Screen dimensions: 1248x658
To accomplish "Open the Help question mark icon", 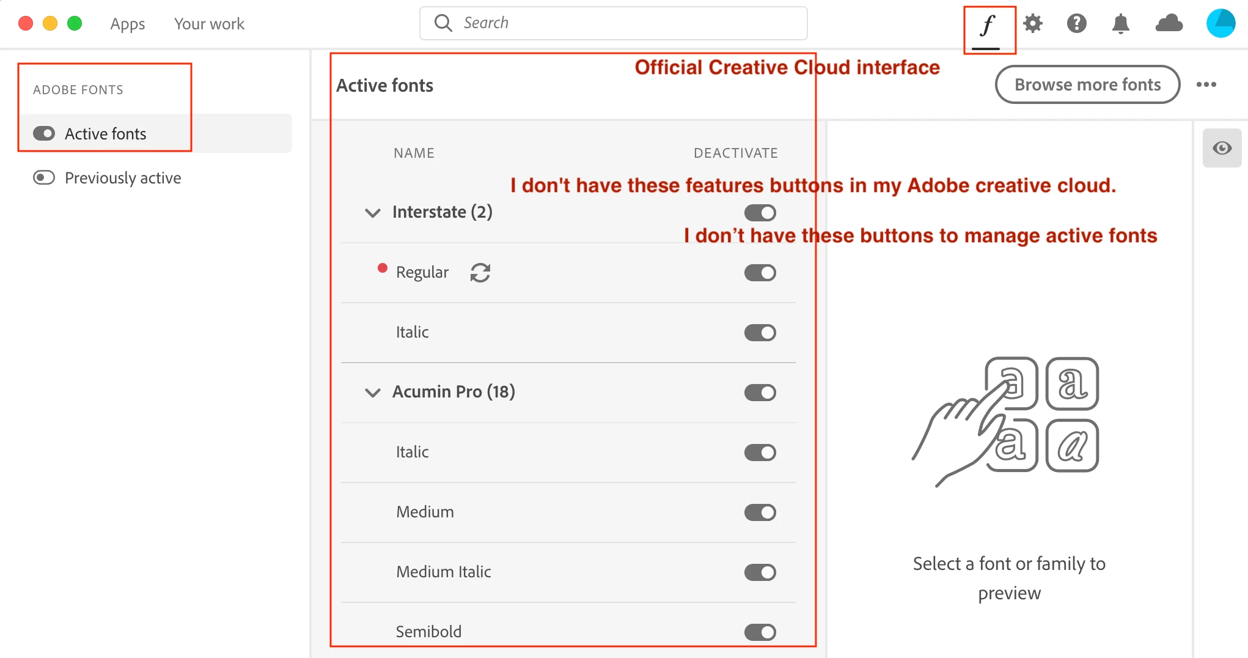I will point(1077,23).
